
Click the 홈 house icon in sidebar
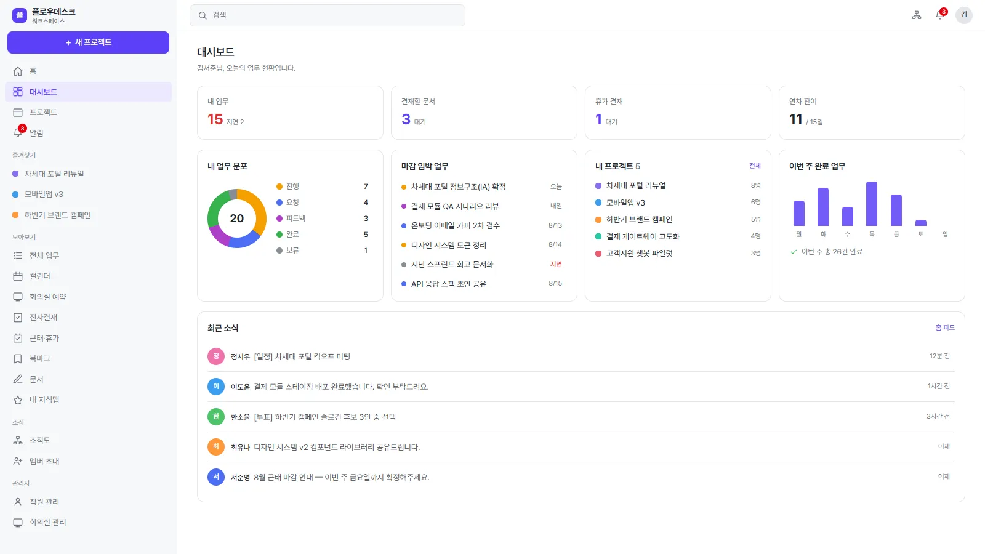tap(18, 71)
